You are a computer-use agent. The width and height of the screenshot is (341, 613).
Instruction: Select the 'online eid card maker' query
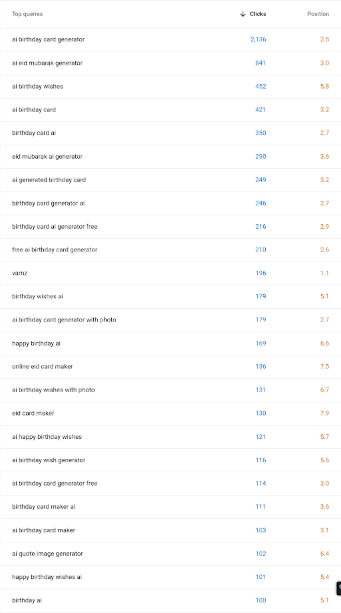click(x=43, y=367)
